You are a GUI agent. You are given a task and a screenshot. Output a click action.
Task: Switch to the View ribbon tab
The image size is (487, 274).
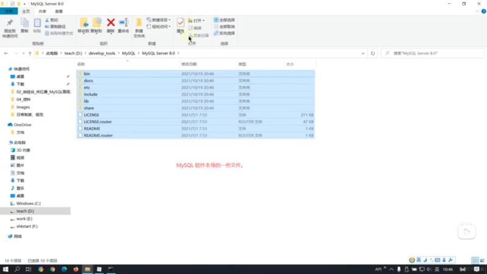tap(58, 11)
